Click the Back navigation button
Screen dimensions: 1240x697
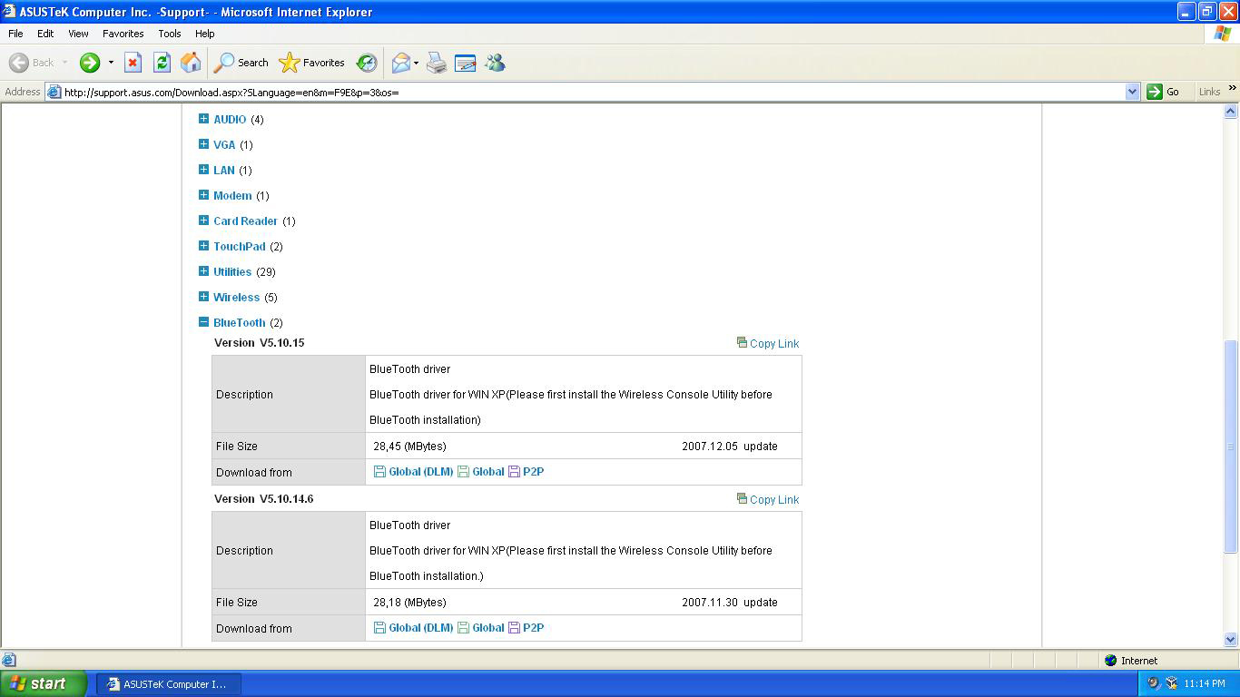[32, 63]
